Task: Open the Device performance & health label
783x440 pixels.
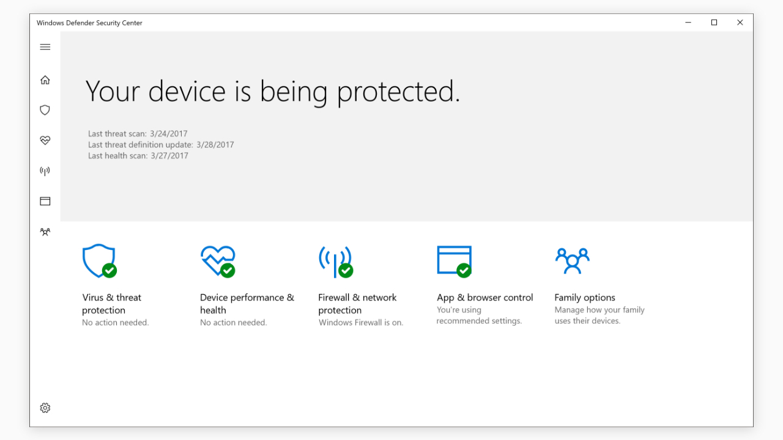Action: [247, 304]
